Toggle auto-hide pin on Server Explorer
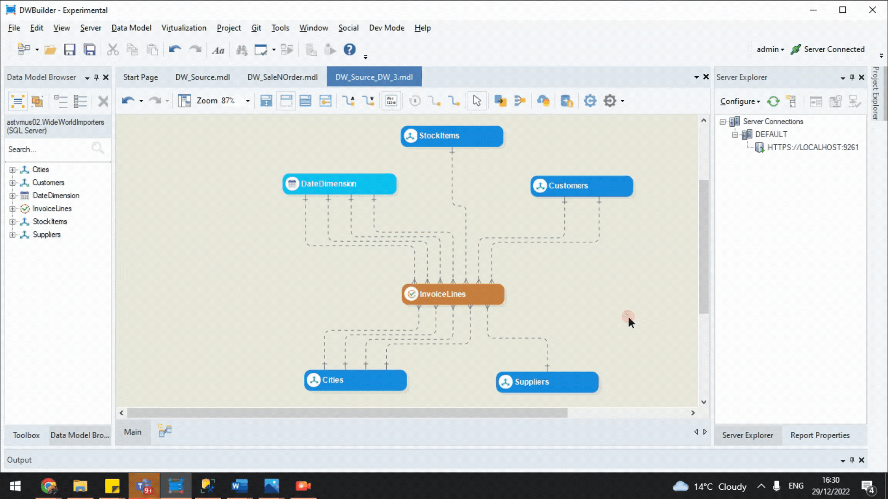 point(852,77)
